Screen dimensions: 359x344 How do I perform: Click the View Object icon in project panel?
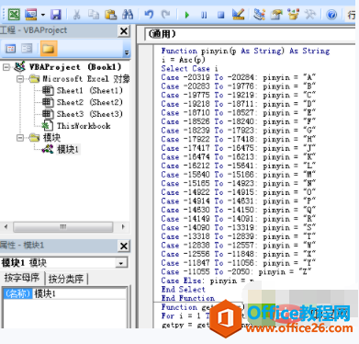(27, 49)
